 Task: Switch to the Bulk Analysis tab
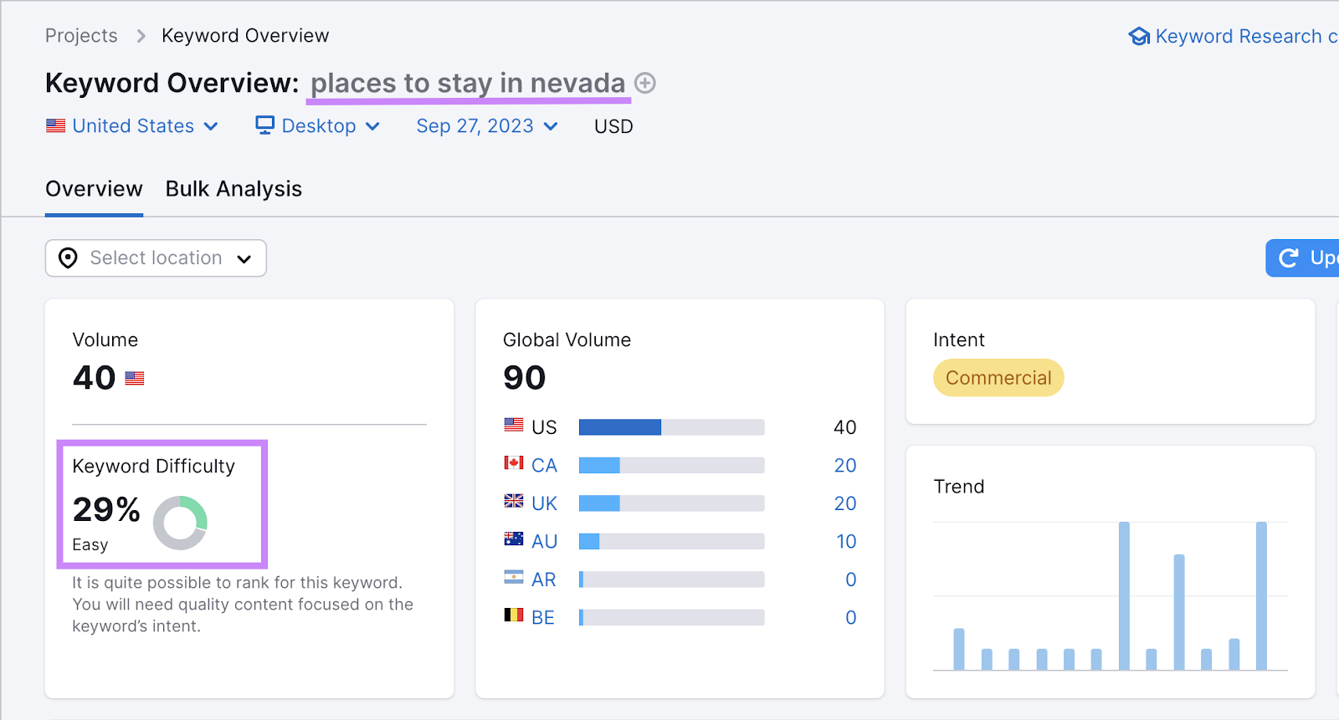click(x=233, y=189)
